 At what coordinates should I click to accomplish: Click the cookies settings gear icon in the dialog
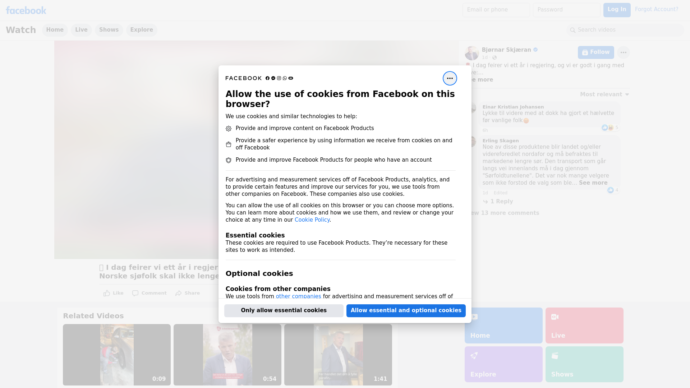click(229, 129)
